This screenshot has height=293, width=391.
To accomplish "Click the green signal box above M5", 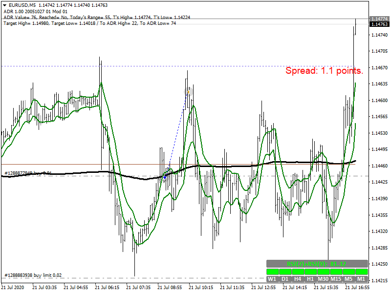I will (x=348, y=272).
